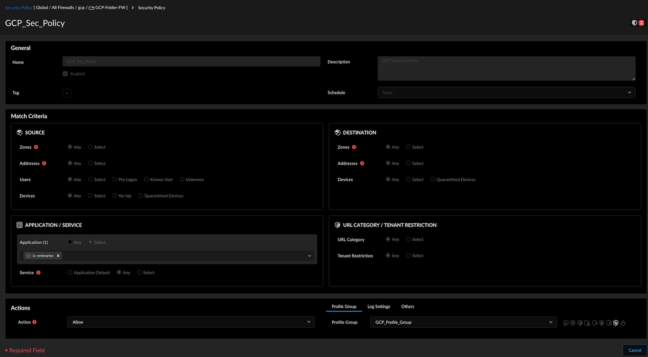Open the Others tab
Image resolution: width=648 pixels, height=357 pixels.
[407, 307]
